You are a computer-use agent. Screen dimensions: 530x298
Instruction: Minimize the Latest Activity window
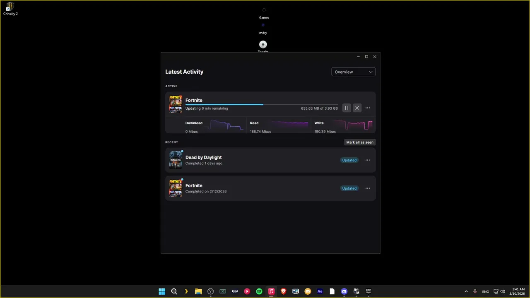tap(358, 57)
